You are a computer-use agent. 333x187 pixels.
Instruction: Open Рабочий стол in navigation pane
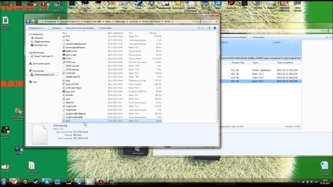(x=41, y=45)
